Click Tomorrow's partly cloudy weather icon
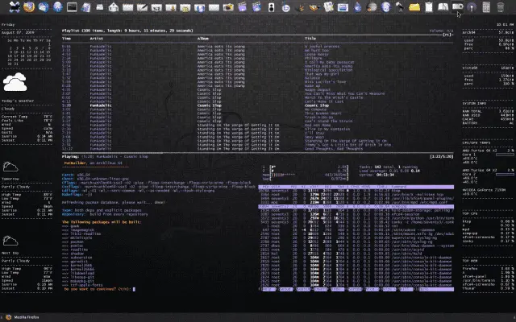The width and height of the screenshot is (516, 322). point(10,167)
